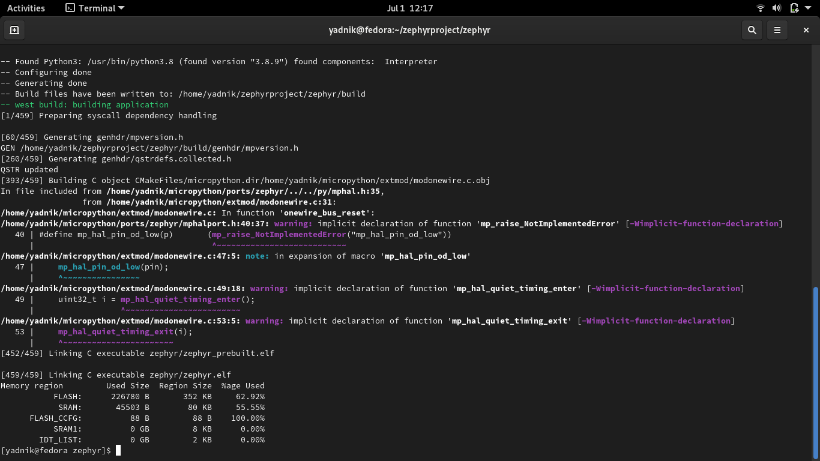Click the mp_raise_NotImplementedError warning flag text
The height and width of the screenshot is (461, 820).
(704, 223)
